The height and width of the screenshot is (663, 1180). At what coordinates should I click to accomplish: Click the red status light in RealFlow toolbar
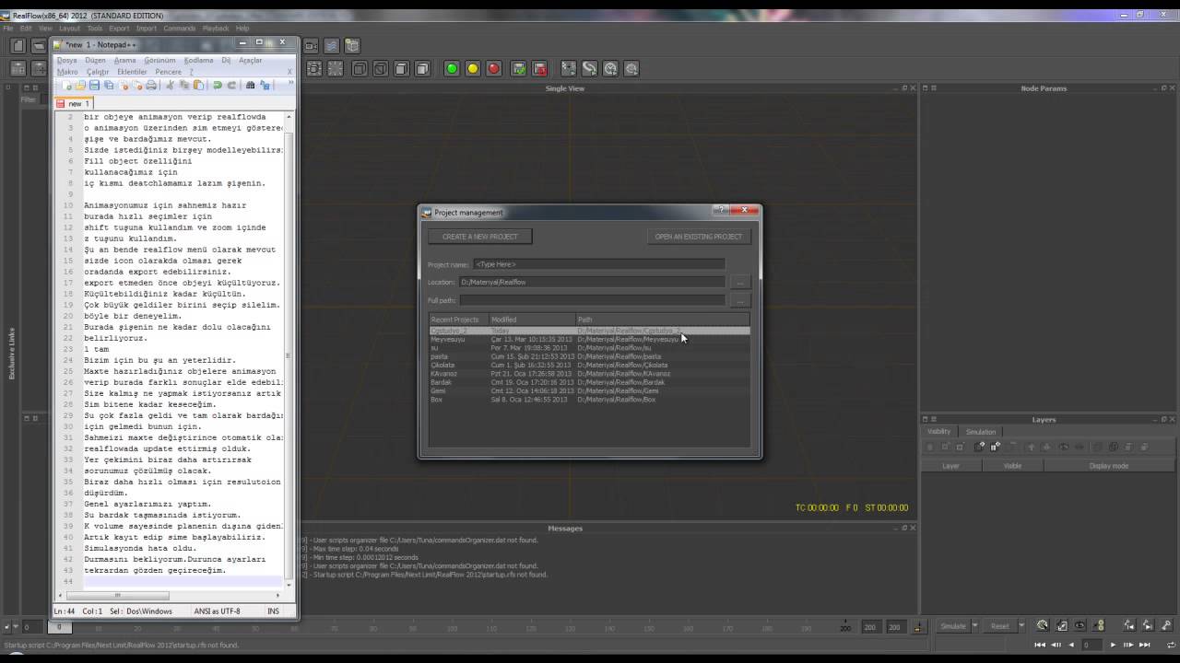coord(494,69)
